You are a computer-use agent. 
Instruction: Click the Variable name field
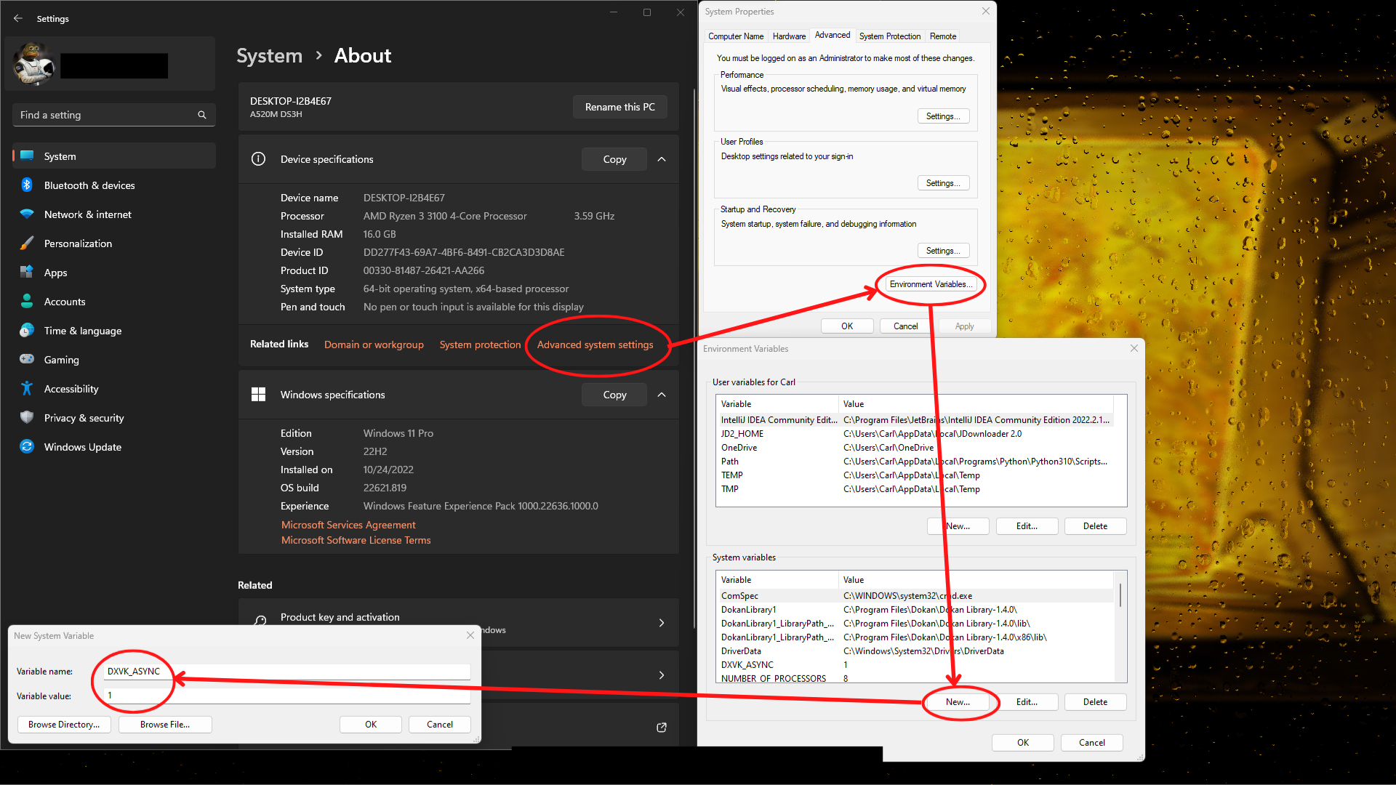point(287,672)
